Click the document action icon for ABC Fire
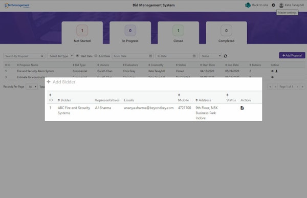Image resolution: width=307 pixels, height=198 pixels. [x=242, y=108]
